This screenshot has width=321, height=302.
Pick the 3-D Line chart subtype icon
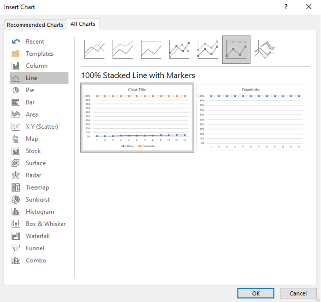[x=265, y=50]
